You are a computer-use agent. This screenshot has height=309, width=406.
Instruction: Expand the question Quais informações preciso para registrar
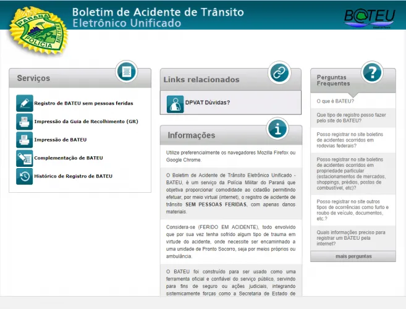pos(353,238)
